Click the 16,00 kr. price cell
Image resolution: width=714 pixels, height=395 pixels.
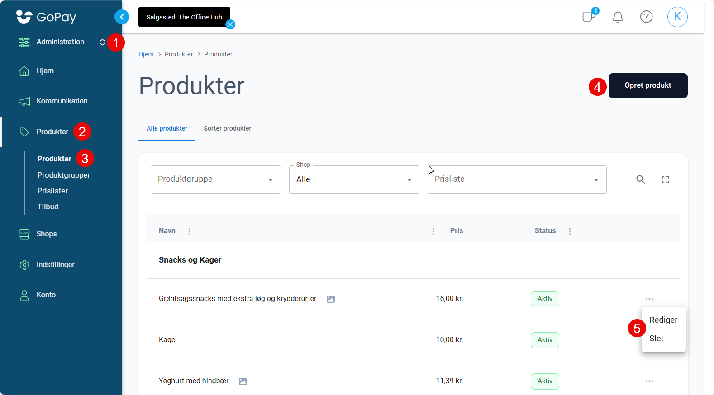point(449,298)
